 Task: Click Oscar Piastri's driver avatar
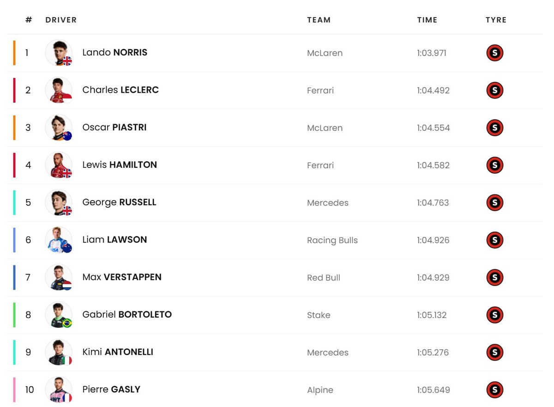pos(59,128)
